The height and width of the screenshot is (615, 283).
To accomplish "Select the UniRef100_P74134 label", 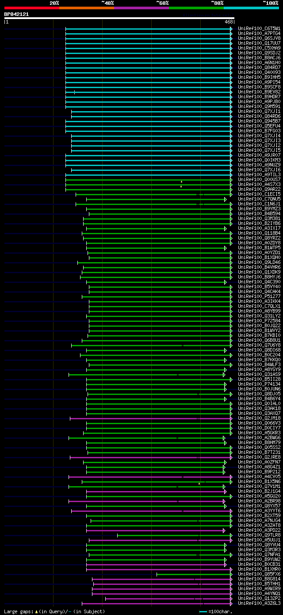I will [259, 384].
